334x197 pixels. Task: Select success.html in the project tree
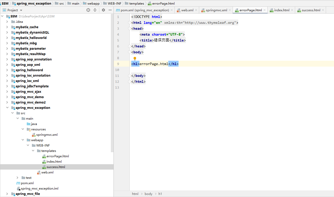tap(56, 167)
